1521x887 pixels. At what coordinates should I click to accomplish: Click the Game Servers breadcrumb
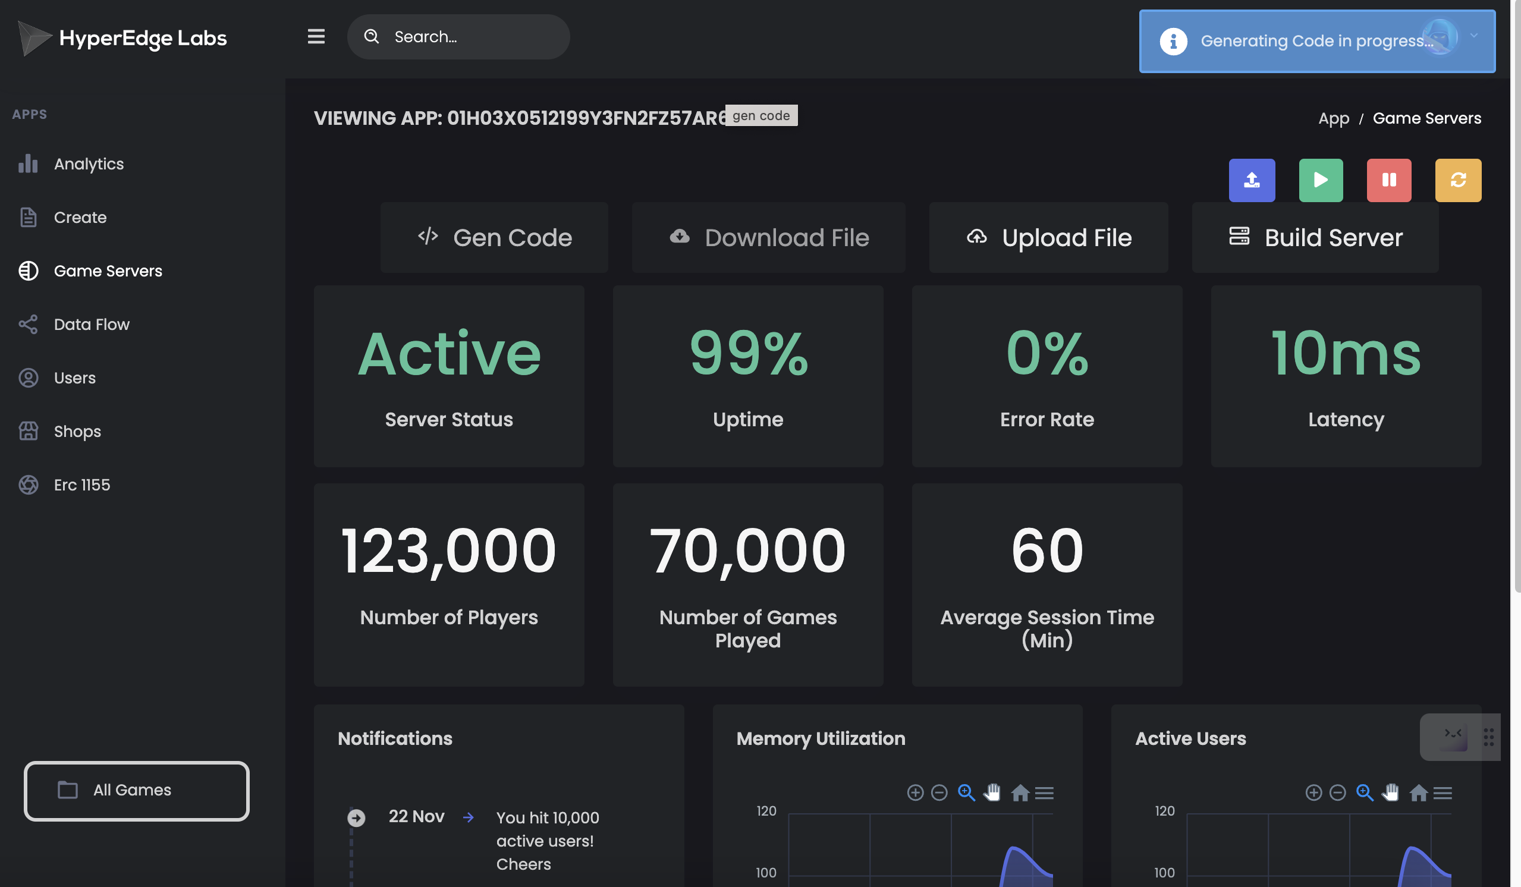pyautogui.click(x=1426, y=118)
